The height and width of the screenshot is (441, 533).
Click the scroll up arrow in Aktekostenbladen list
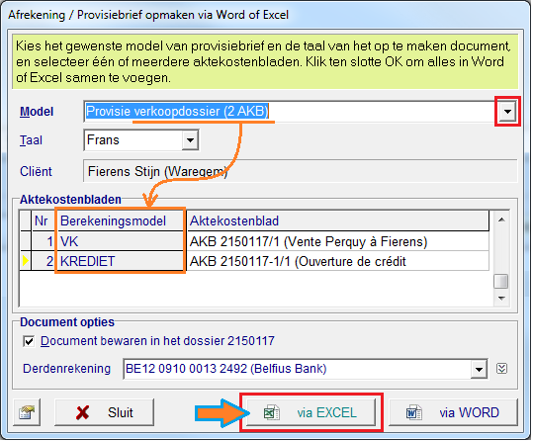[x=501, y=220]
